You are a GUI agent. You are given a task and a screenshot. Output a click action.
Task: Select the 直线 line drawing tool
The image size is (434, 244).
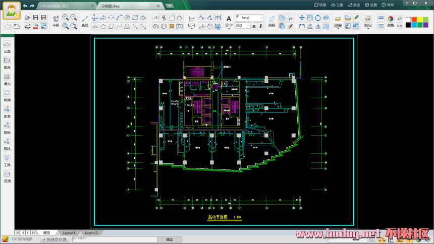click(85, 21)
